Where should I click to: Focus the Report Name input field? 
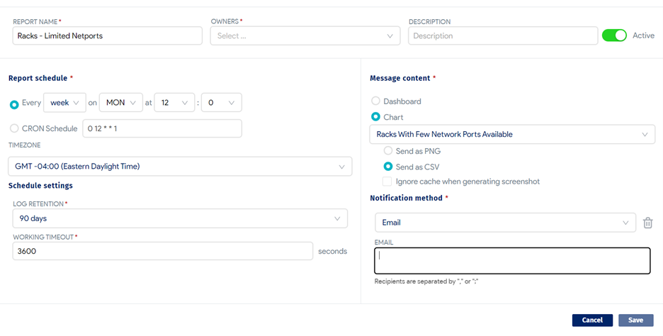pos(108,36)
